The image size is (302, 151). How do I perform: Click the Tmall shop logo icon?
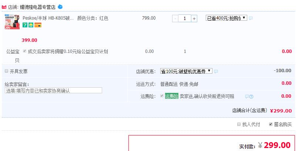pyautogui.click(x=4, y=7)
